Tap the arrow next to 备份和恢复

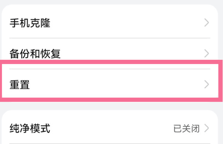coord(207,53)
